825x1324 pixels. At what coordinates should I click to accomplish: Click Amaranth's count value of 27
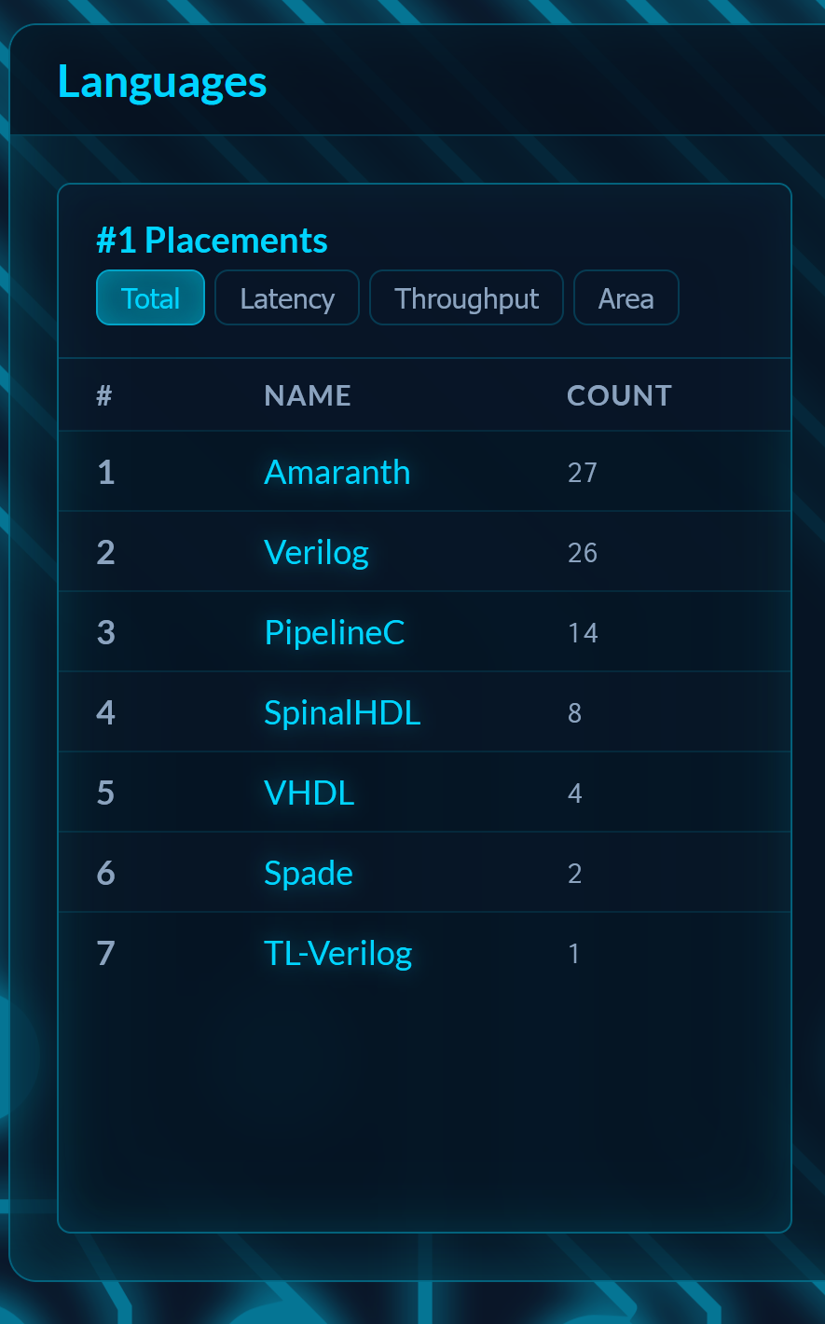pyautogui.click(x=582, y=473)
